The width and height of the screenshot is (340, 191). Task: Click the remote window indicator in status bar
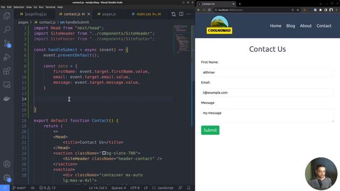5,188
